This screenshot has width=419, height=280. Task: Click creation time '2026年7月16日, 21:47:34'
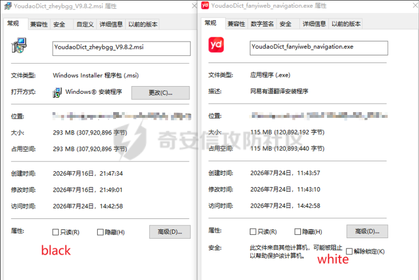[88, 174]
